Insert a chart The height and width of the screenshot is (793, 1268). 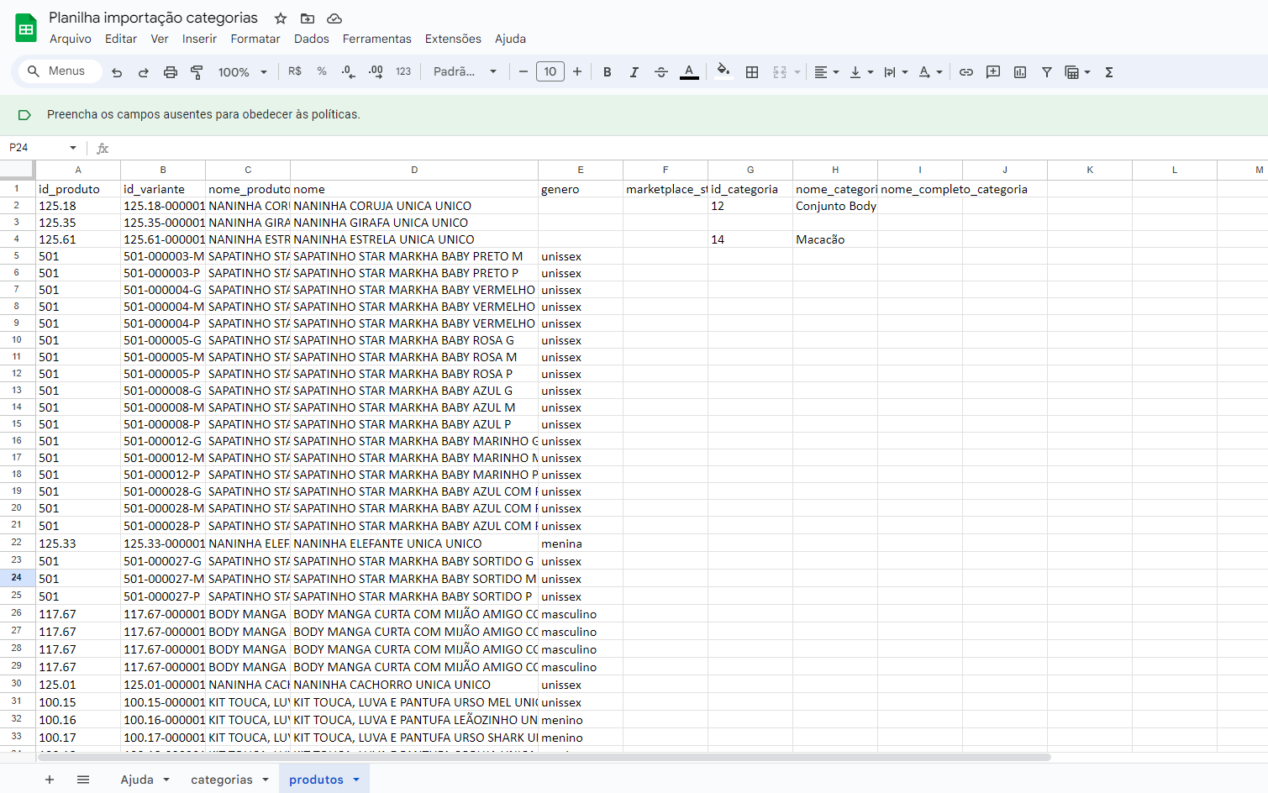pyautogui.click(x=1020, y=72)
